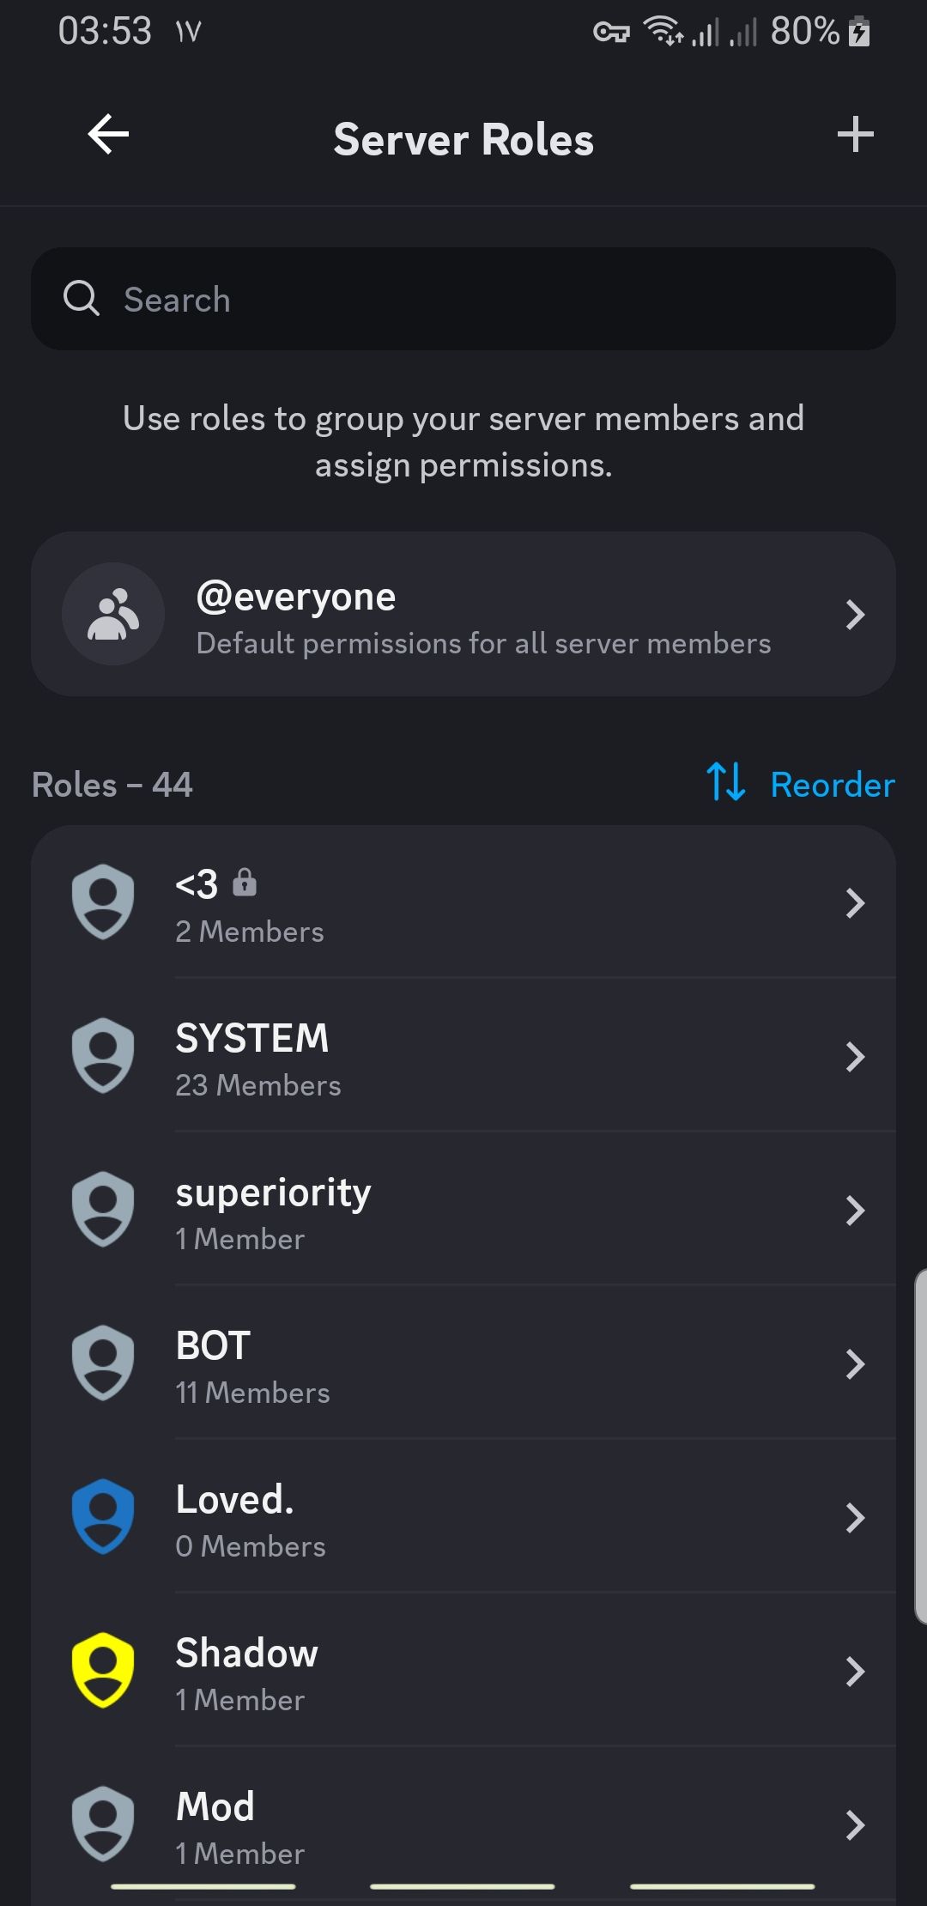Tap the search magnifier icon
This screenshot has height=1906, width=927.
point(82,299)
